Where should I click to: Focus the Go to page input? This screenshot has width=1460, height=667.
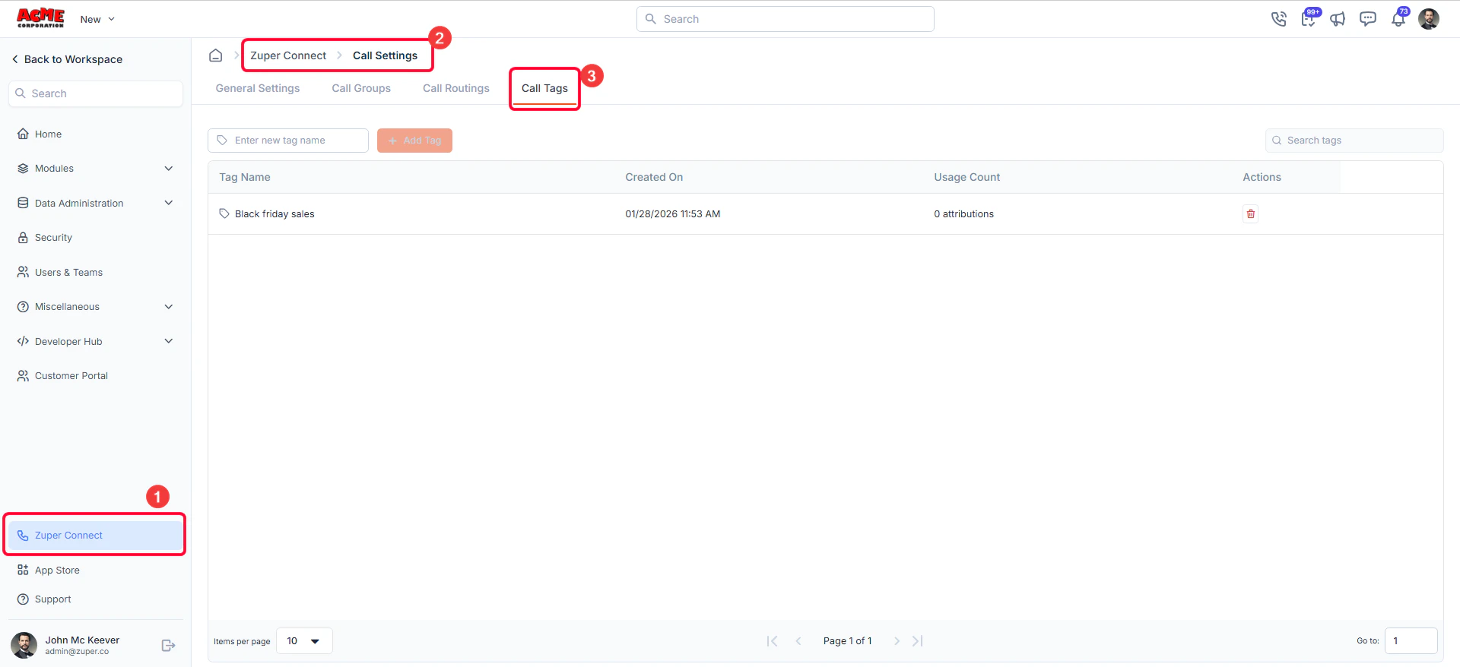[x=1411, y=641]
